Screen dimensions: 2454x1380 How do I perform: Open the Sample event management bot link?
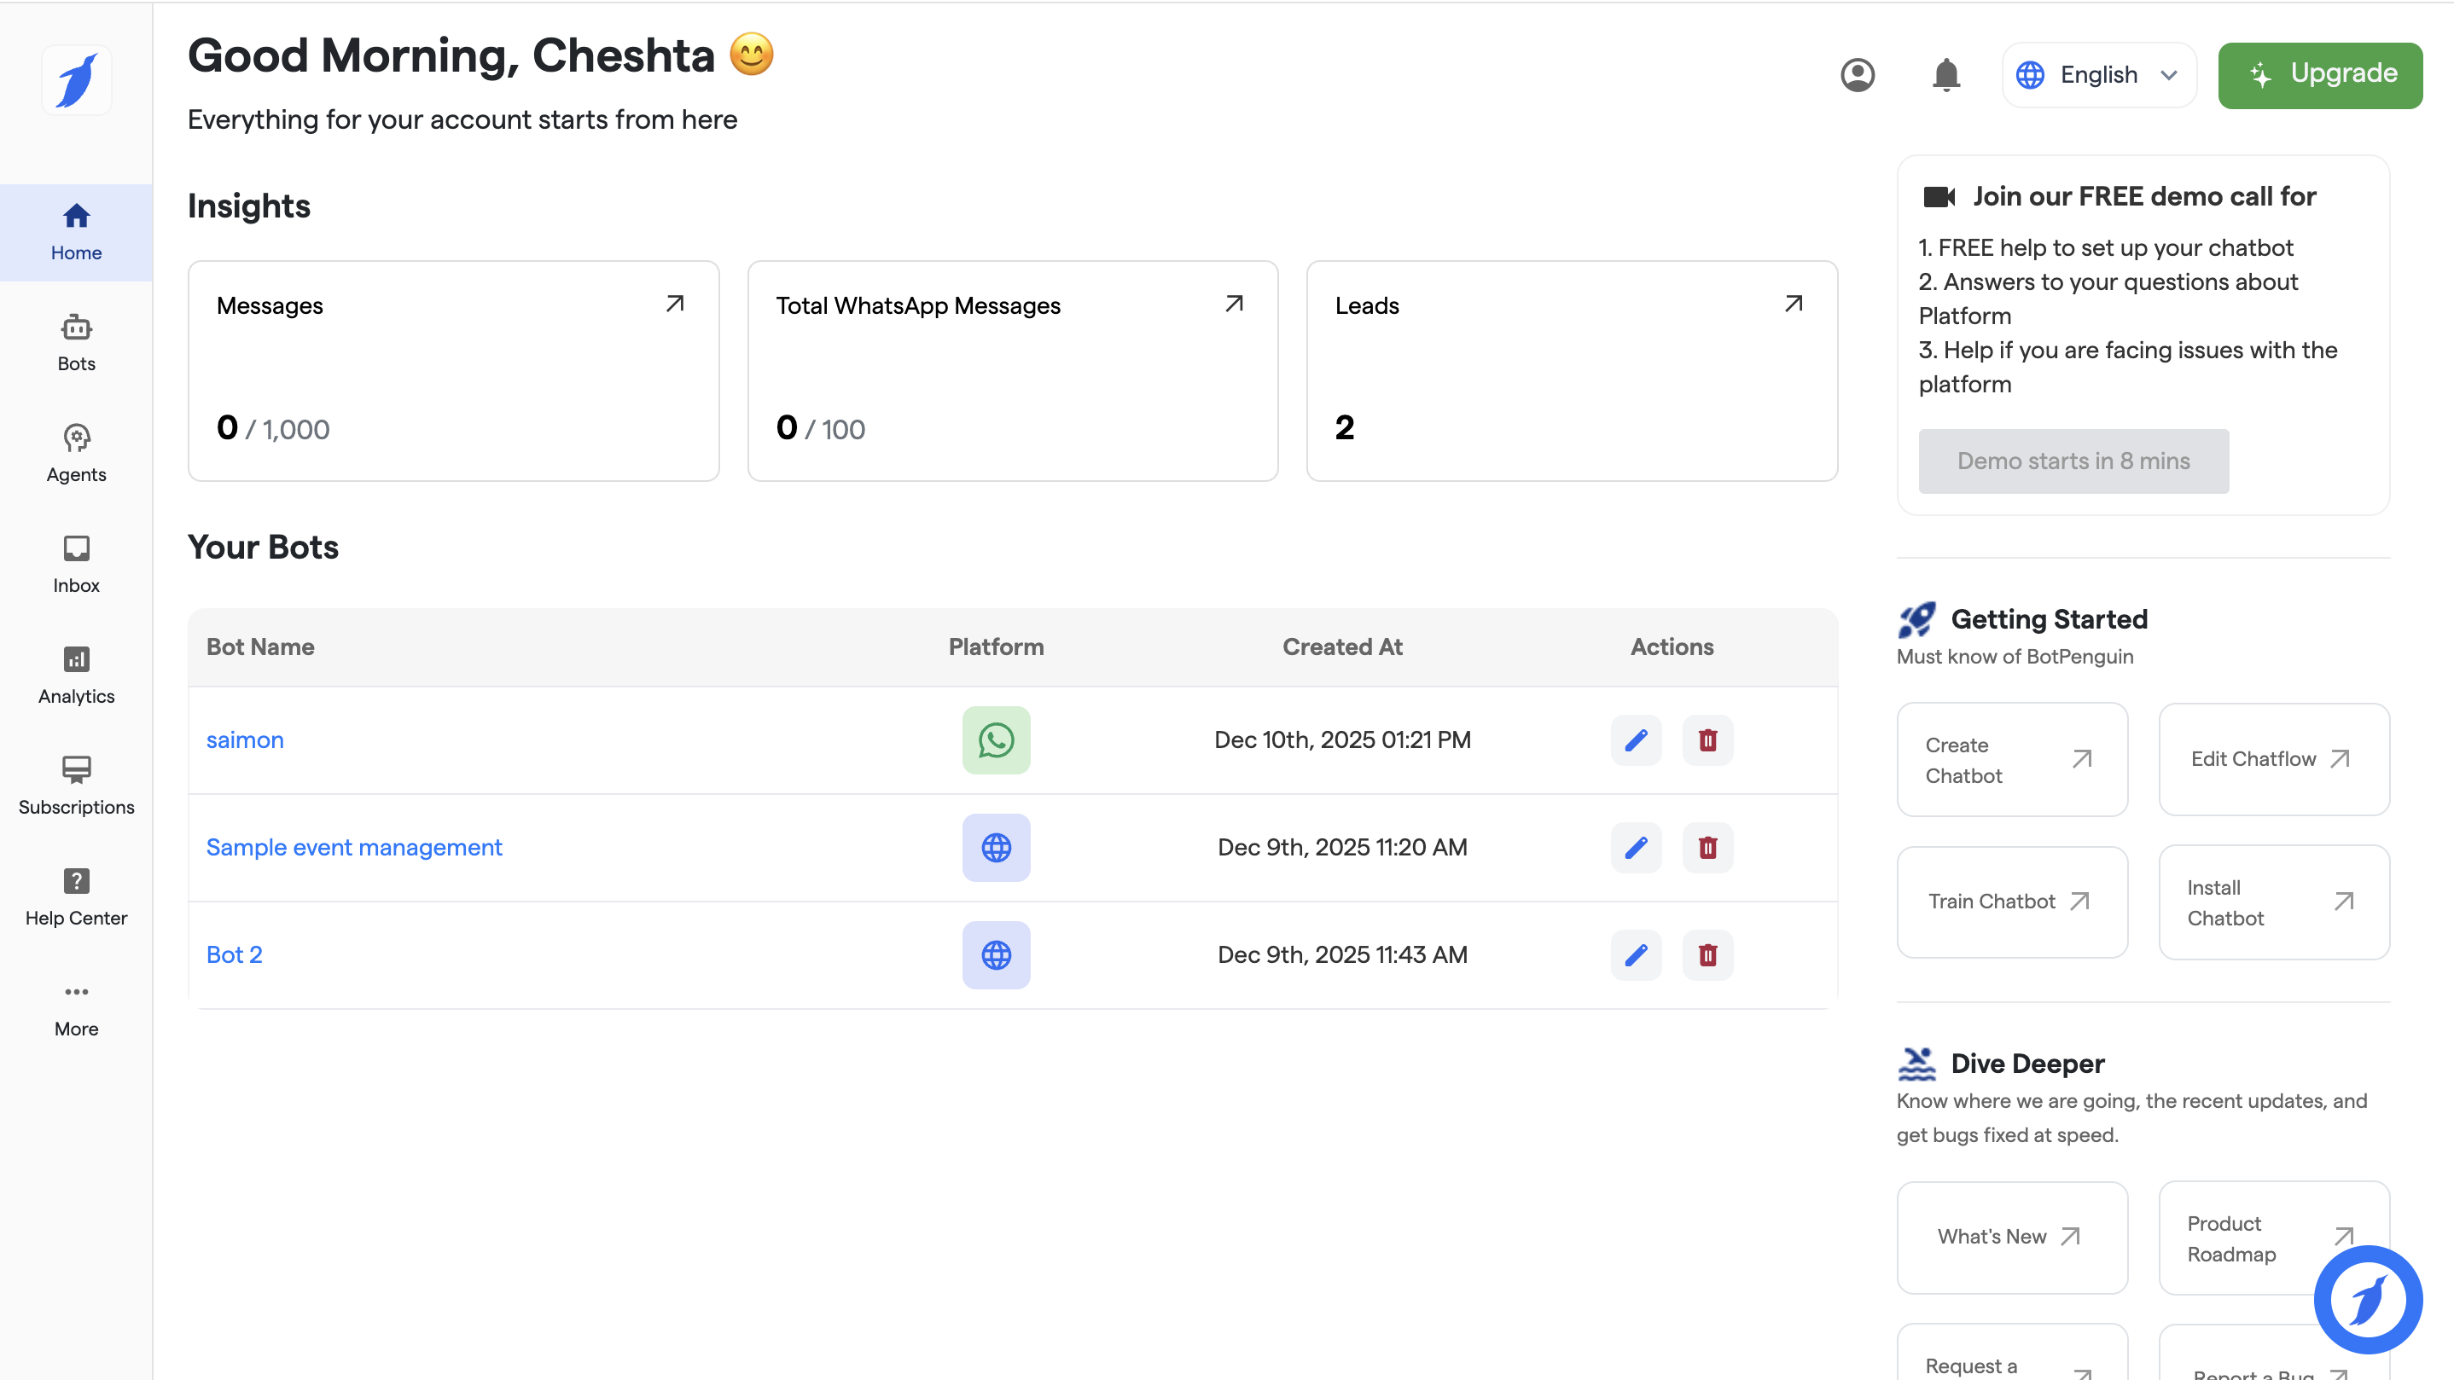[353, 848]
